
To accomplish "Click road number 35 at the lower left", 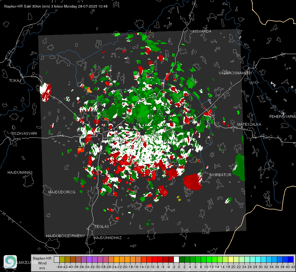I will click(x=4, y=214).
